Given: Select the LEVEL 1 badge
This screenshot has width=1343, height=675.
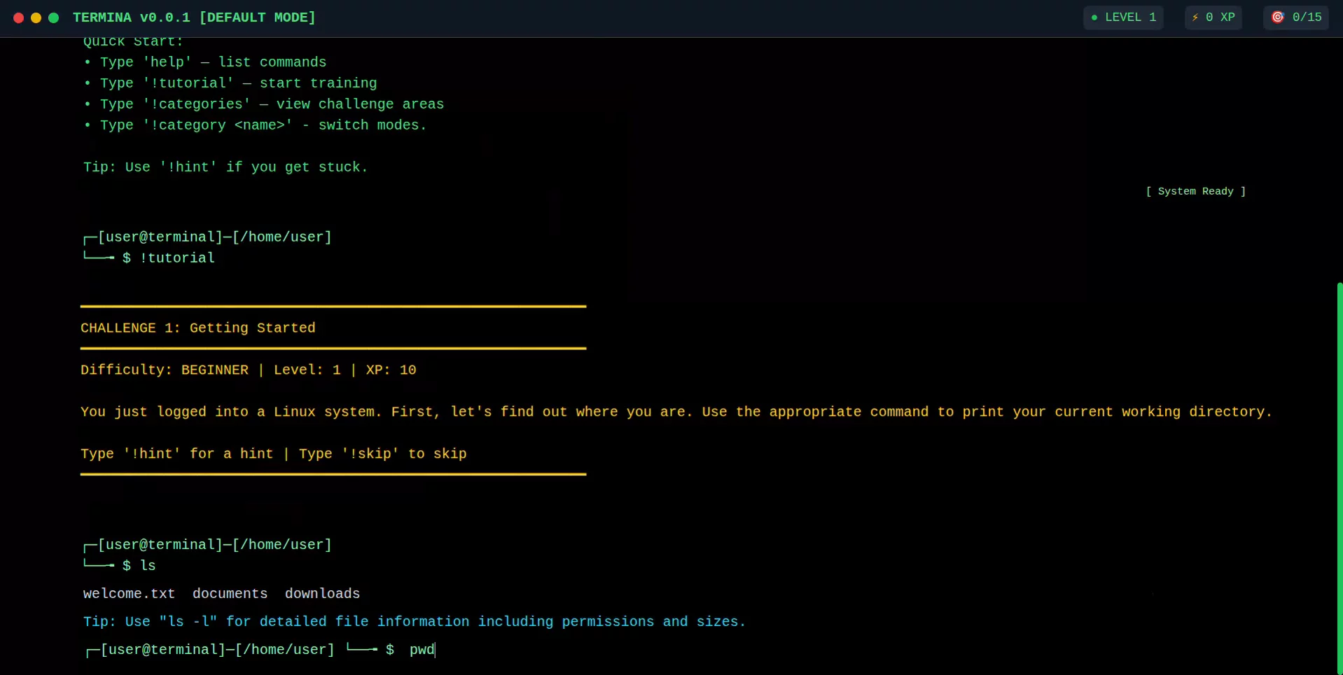Looking at the screenshot, I should pos(1122,18).
